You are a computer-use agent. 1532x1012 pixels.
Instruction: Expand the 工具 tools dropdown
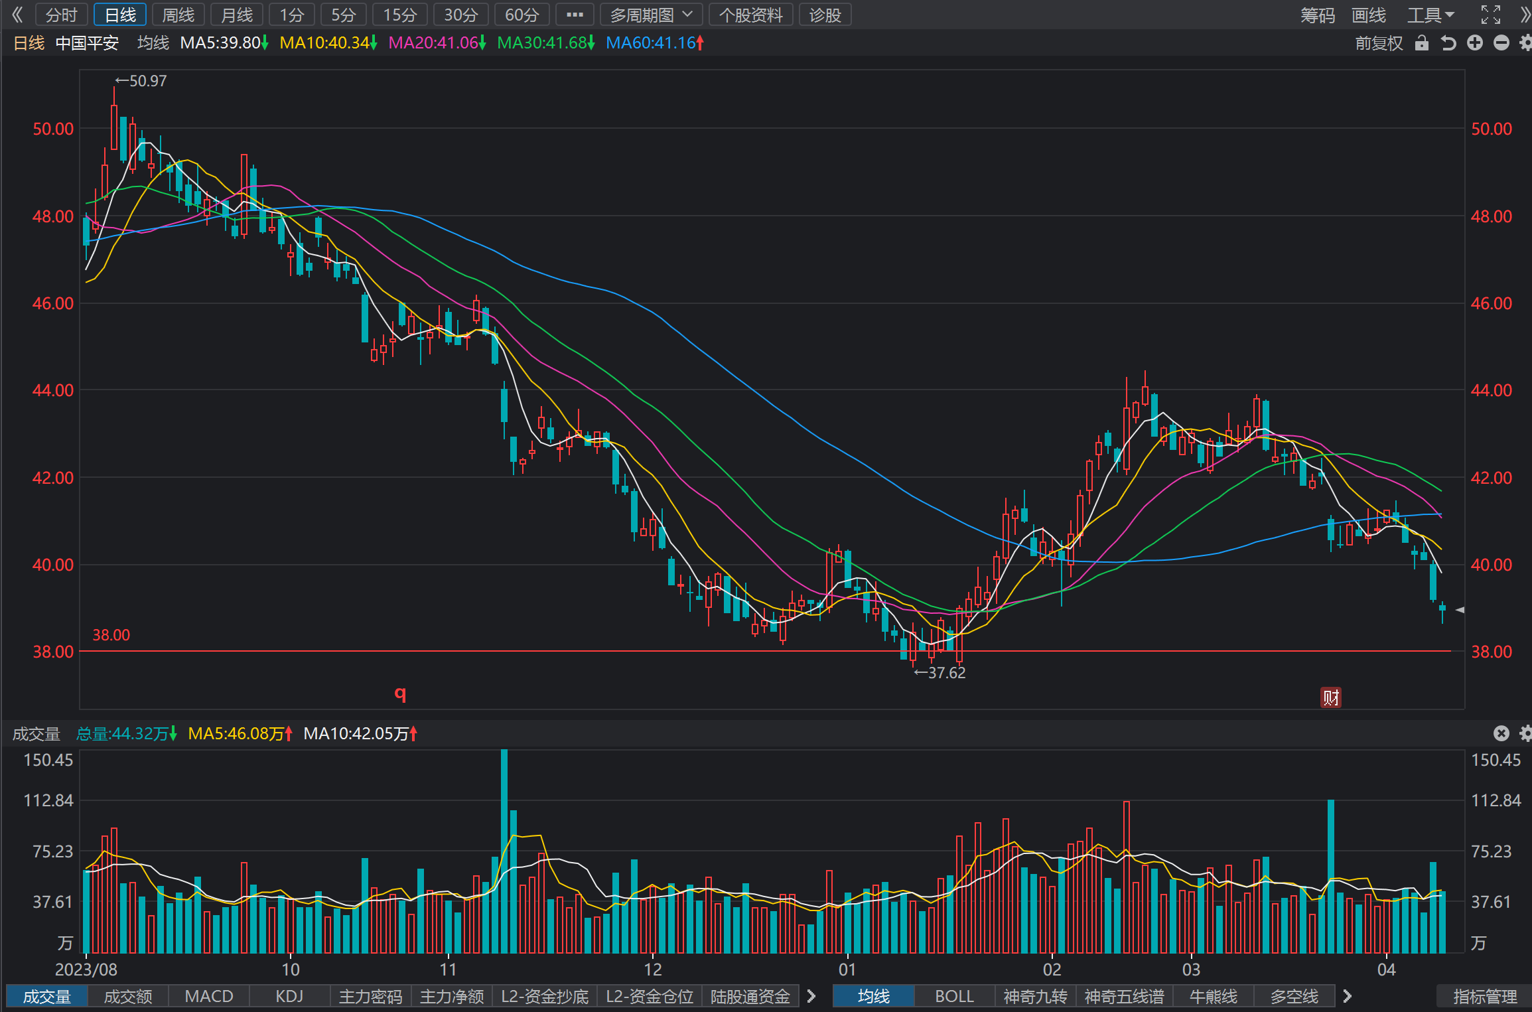pyautogui.click(x=1431, y=15)
